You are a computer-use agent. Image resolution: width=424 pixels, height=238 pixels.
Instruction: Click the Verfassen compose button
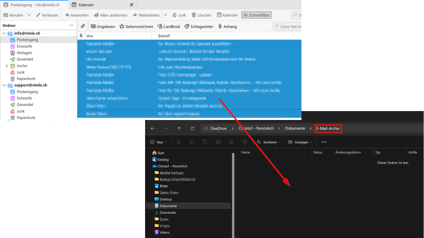pos(47,15)
